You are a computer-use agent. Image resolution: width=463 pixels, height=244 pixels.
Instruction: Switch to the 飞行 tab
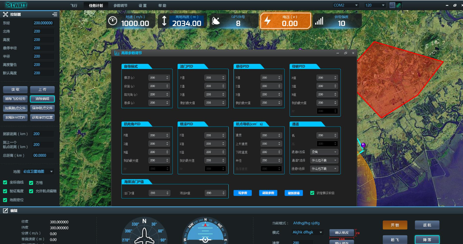pos(74,6)
